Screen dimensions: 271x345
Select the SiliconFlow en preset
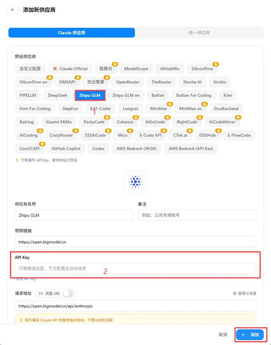coord(33,82)
